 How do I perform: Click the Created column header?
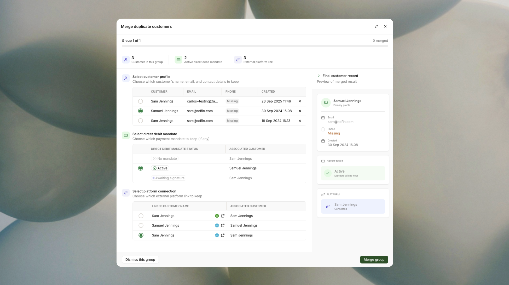pos(268,92)
